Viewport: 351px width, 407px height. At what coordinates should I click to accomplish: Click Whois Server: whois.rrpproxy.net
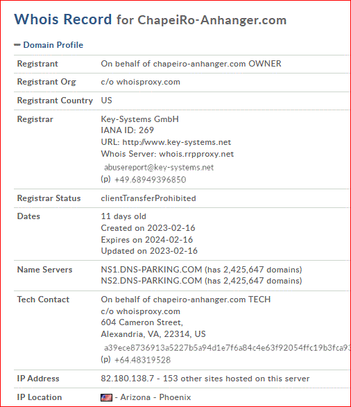point(167,154)
